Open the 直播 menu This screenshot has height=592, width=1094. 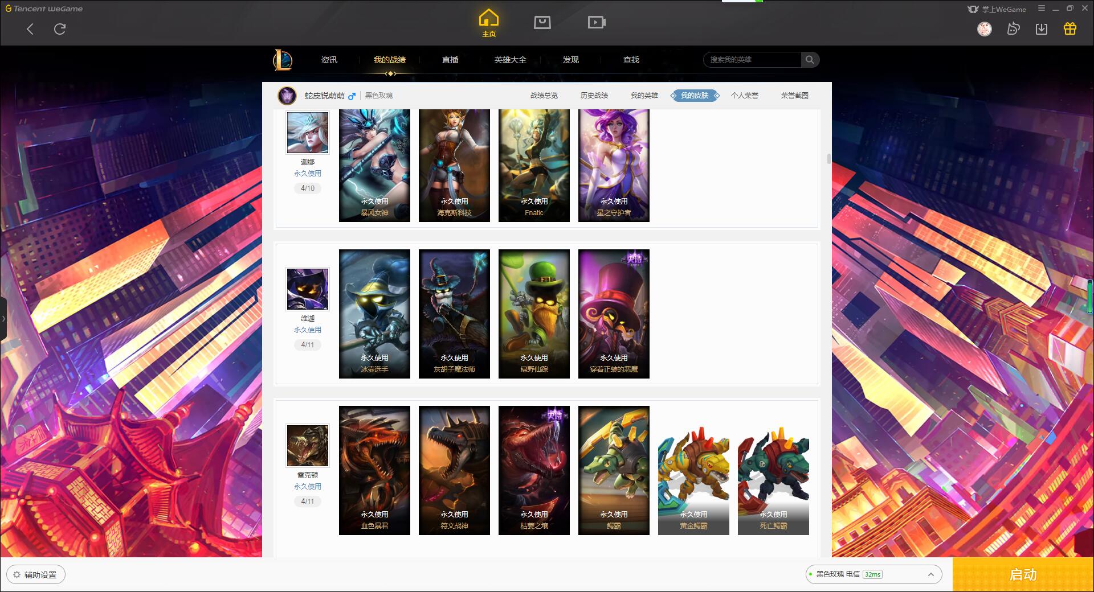[450, 60]
